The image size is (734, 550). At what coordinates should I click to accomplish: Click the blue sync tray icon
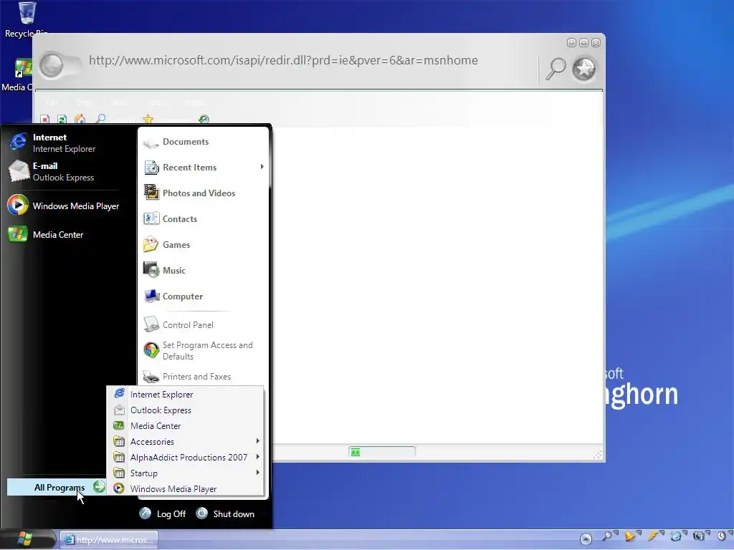677,536
